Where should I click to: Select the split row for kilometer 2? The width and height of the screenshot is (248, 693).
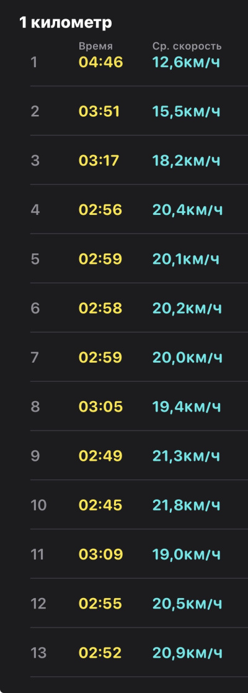[x=139, y=111]
